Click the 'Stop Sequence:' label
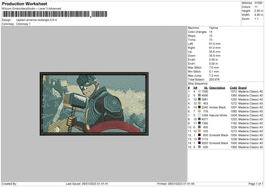Screen dimensions: 265x187 (x=198, y=83)
